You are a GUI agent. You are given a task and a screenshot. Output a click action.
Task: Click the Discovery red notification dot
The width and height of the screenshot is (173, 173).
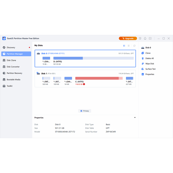click(x=29, y=48)
